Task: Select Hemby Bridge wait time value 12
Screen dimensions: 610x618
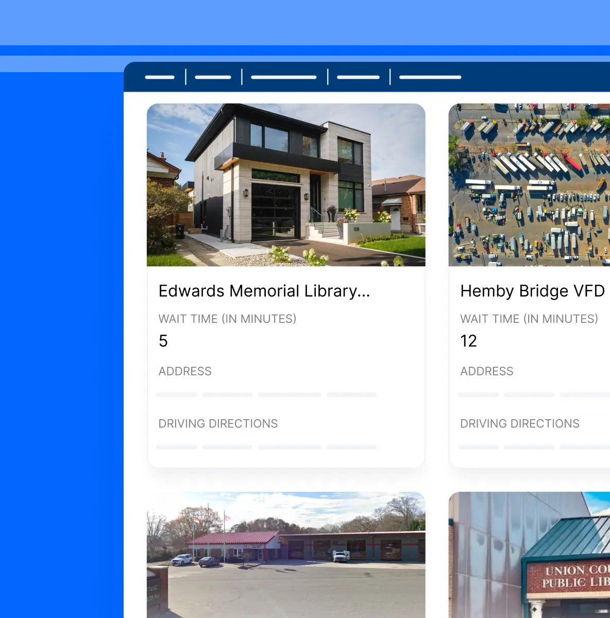Action: [469, 341]
